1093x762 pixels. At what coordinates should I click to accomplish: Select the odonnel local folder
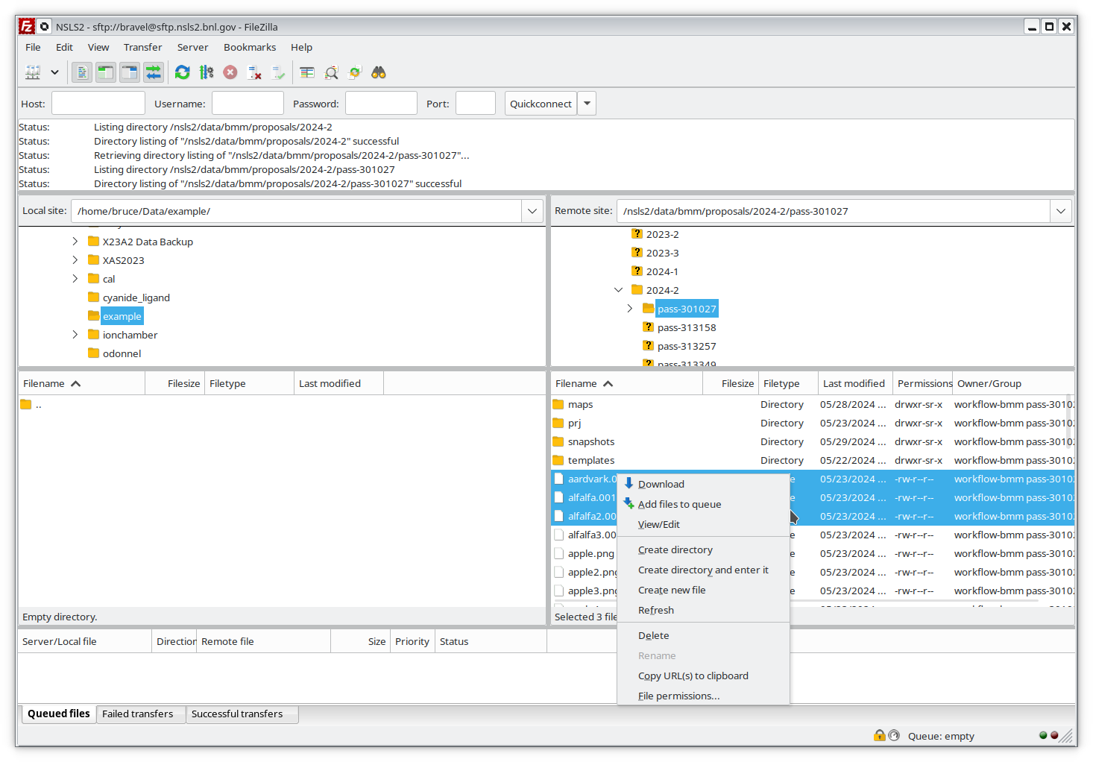point(122,353)
